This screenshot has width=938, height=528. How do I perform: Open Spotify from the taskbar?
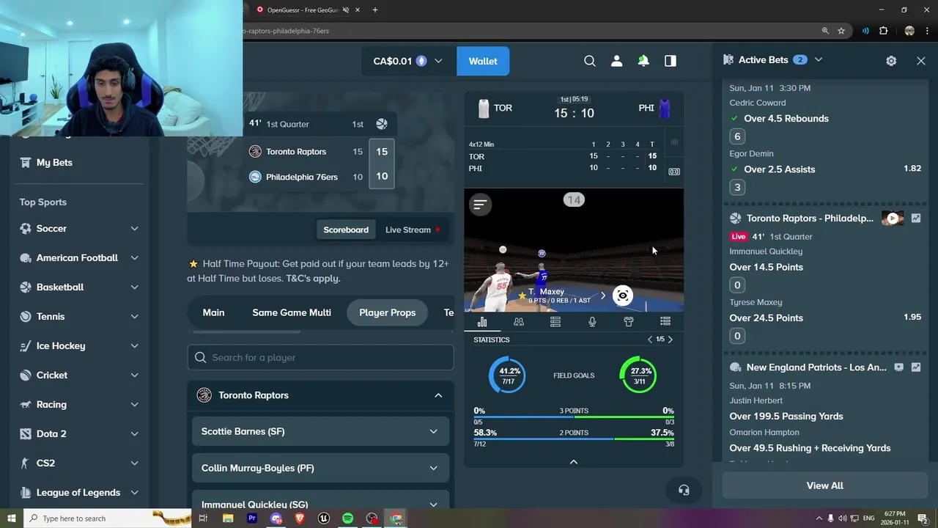point(347,518)
